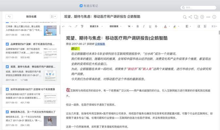Click the clear formatting eraser icon
220x130 pixels.
click(76, 26)
